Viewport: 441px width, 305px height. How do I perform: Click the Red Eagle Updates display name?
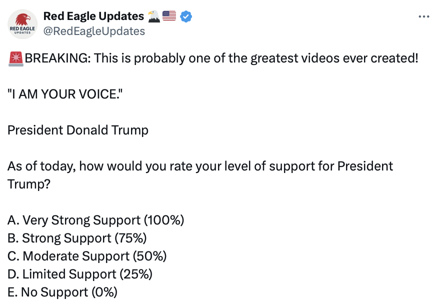tap(93, 16)
